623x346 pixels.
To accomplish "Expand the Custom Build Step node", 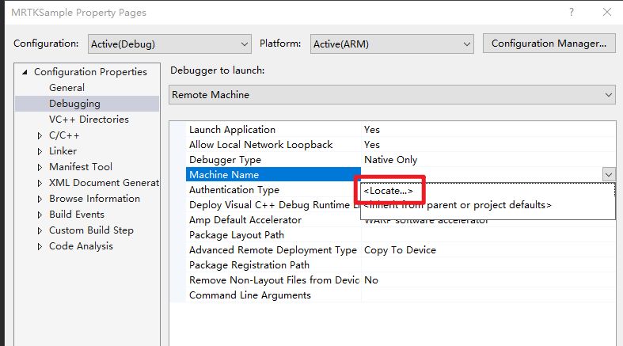I will point(40,231).
